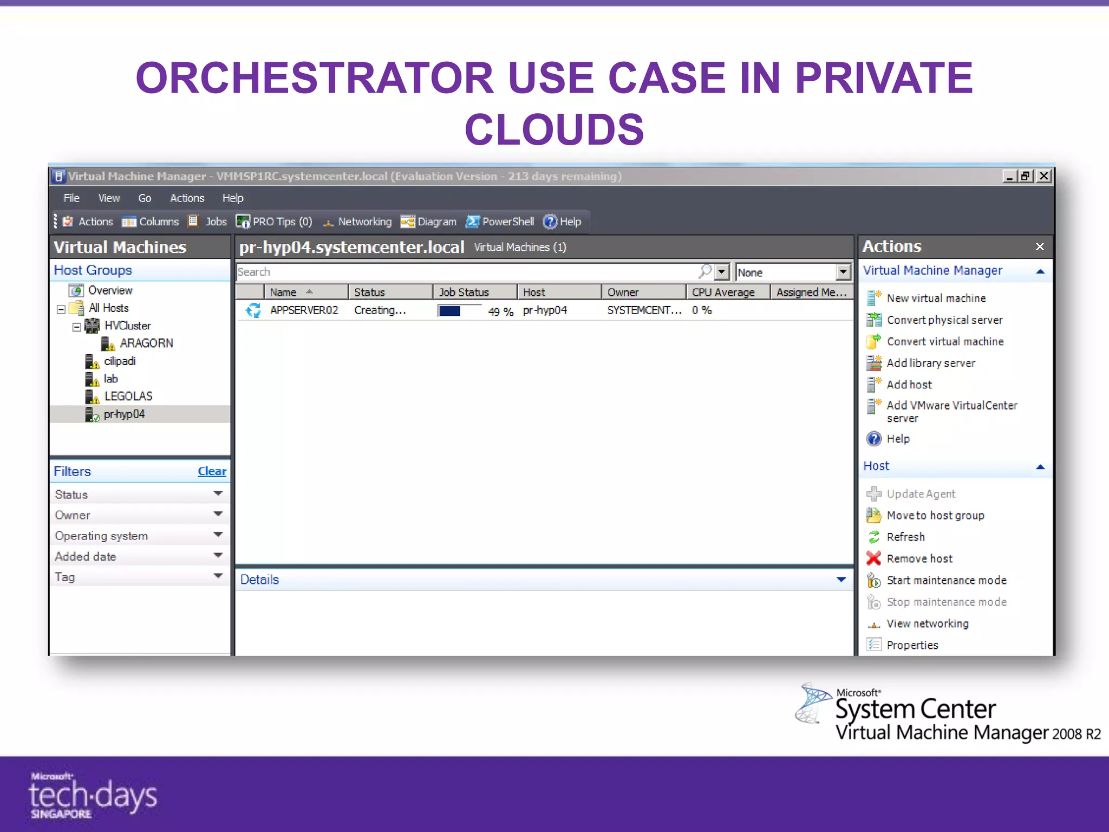Click Start maintenance mode icon
The width and height of the screenshot is (1109, 832).
pos(873,580)
